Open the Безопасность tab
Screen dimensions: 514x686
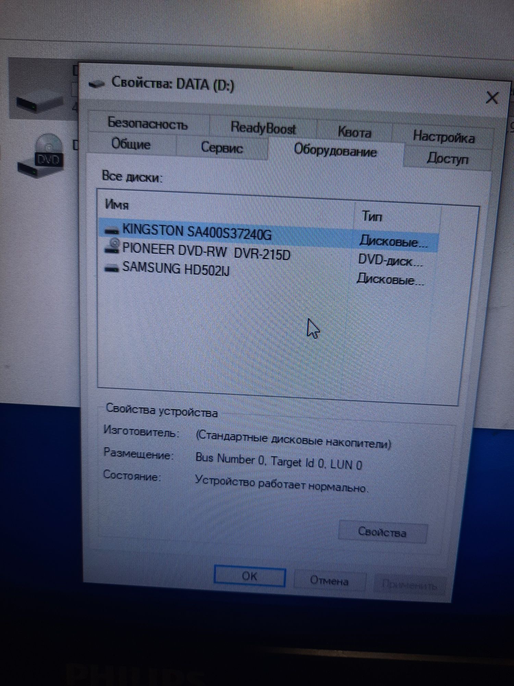[148, 123]
